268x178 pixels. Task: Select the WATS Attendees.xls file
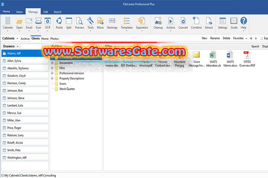coord(213,59)
